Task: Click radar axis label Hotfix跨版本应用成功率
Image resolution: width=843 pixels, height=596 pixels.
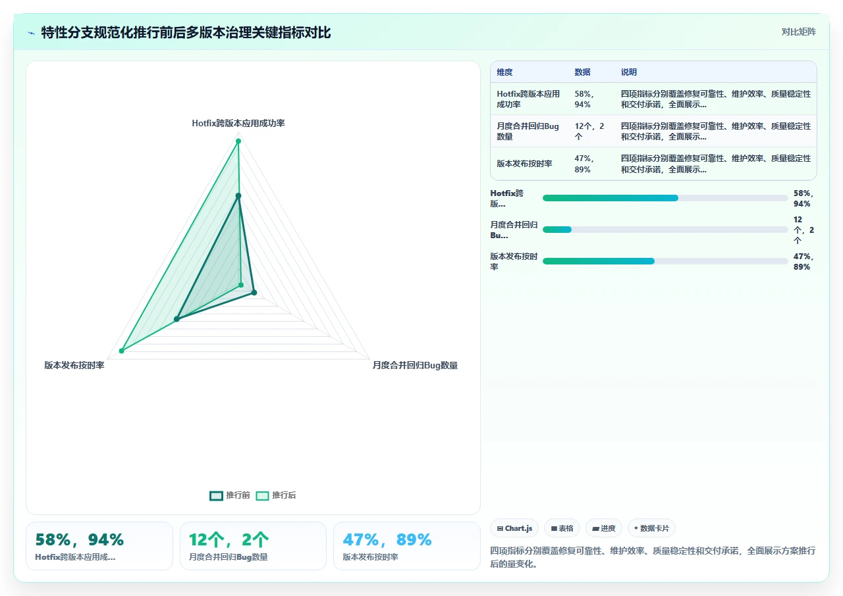Action: pyautogui.click(x=238, y=123)
